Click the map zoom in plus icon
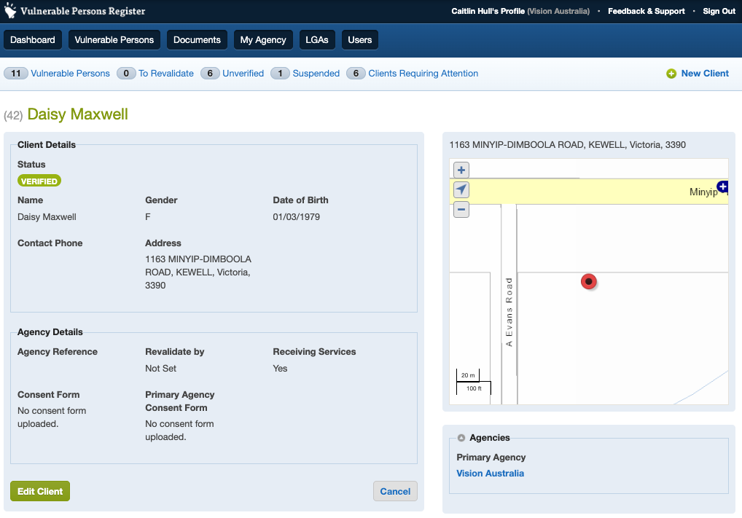 point(461,170)
